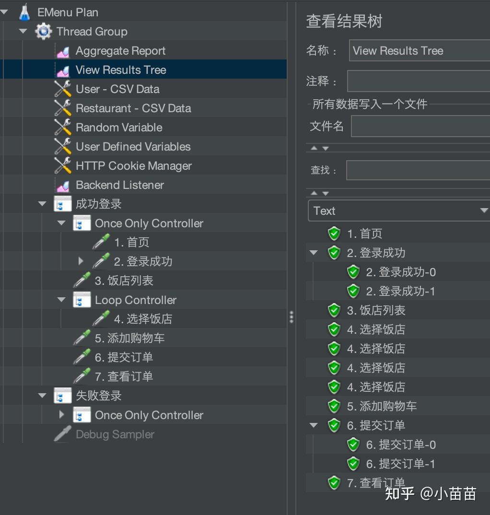
Task: Click the greyed-out Debug Sampler icon
Action: point(63,434)
